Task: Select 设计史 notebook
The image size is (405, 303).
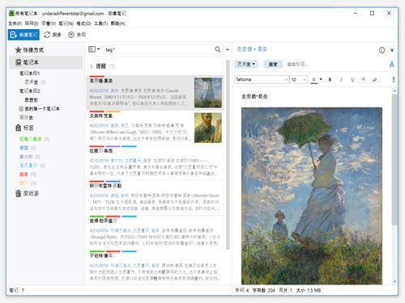Action: (x=26, y=117)
